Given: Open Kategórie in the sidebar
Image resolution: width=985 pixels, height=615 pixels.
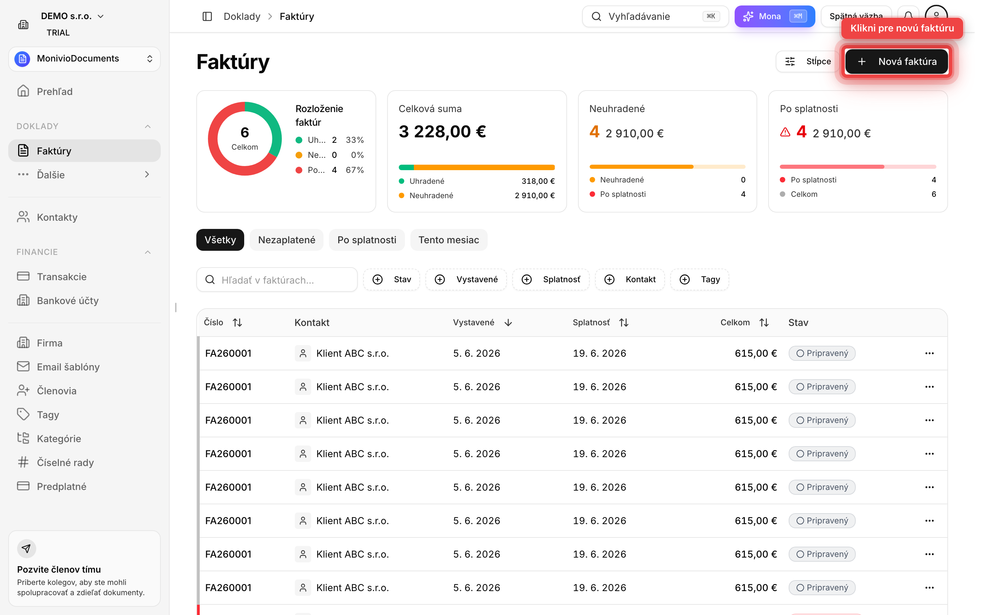Looking at the screenshot, I should (x=84, y=438).
